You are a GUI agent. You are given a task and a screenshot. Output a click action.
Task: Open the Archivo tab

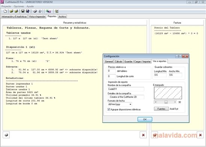click(x=62, y=17)
